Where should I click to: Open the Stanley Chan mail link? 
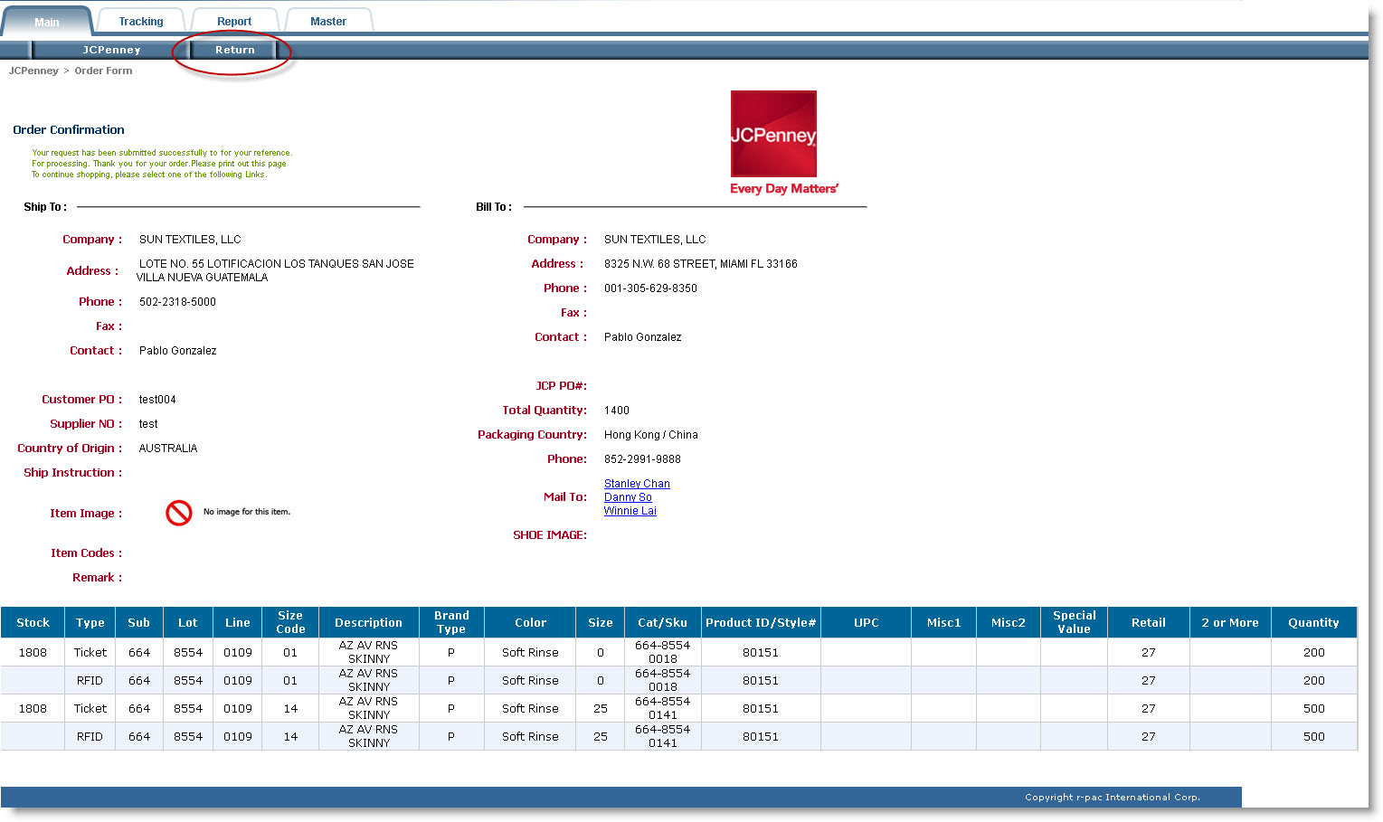pyautogui.click(x=637, y=484)
